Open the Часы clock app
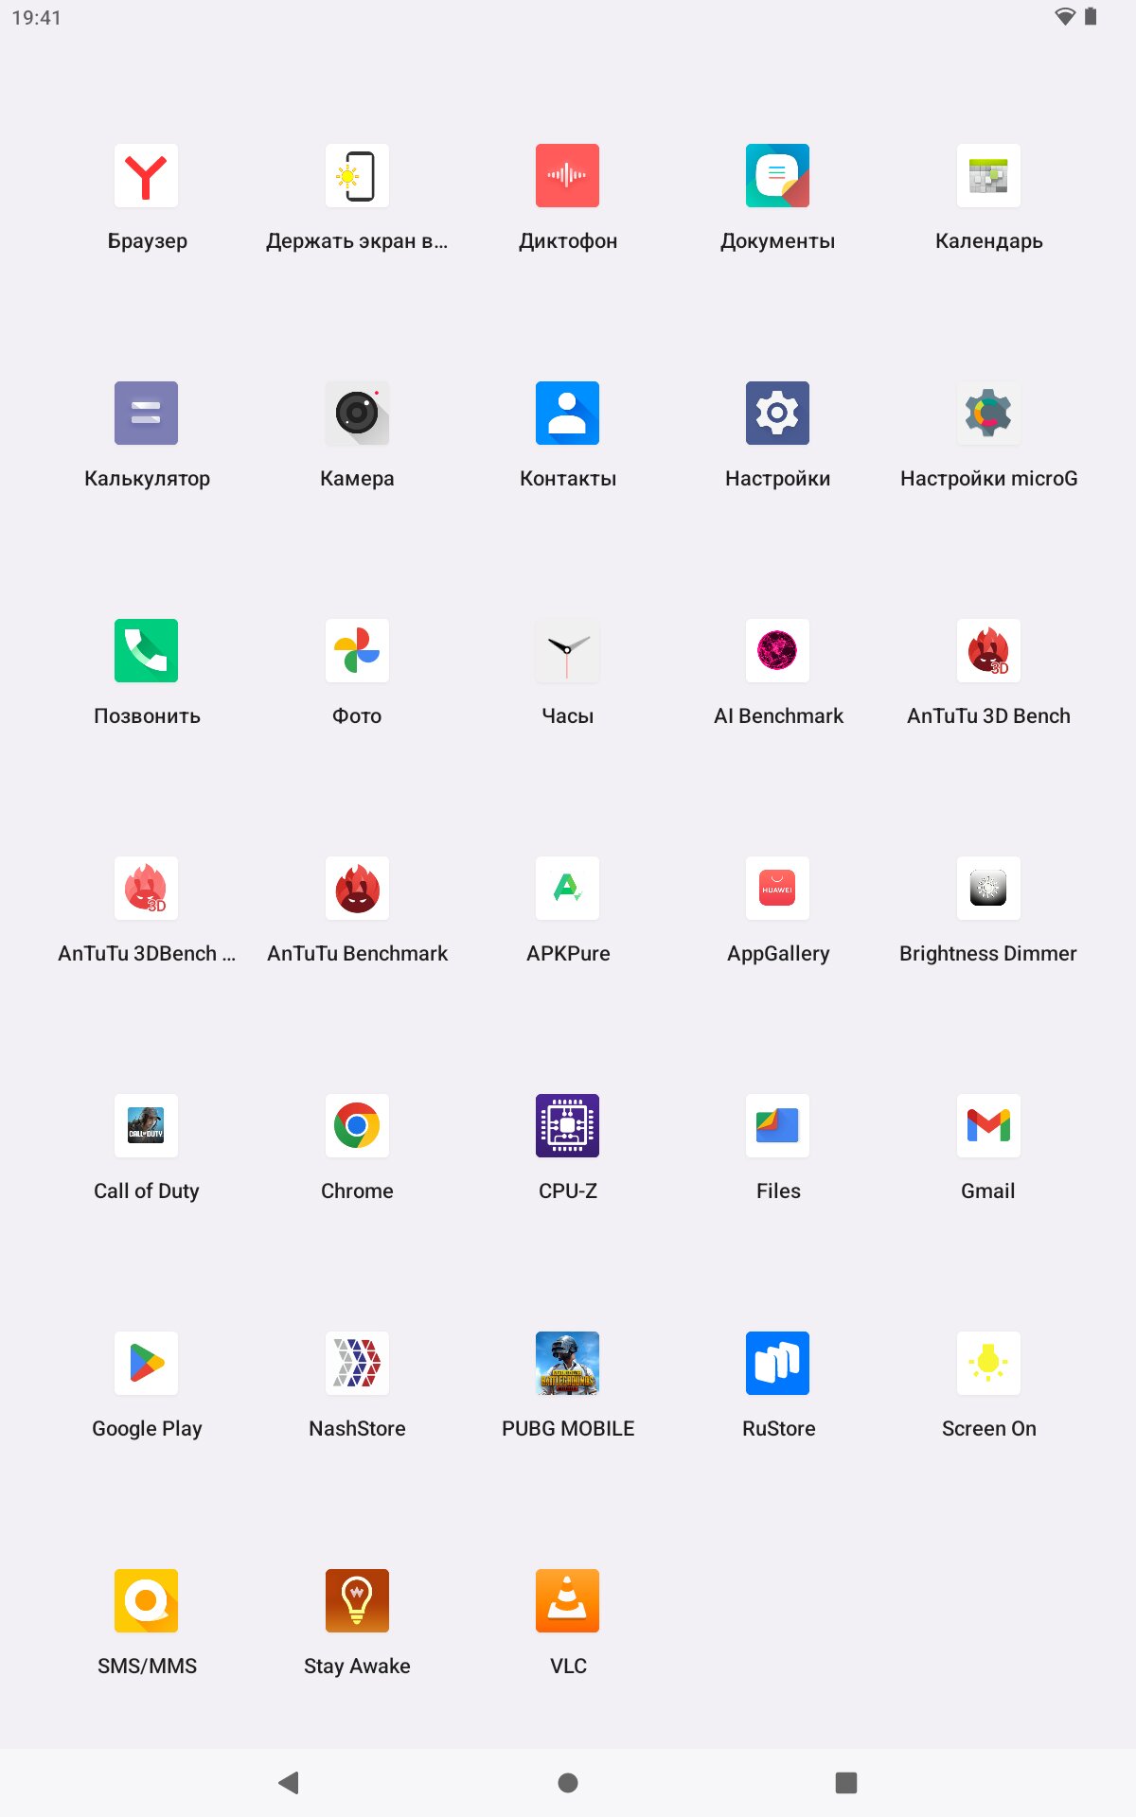Viewport: 1136px width, 1817px height. click(567, 651)
